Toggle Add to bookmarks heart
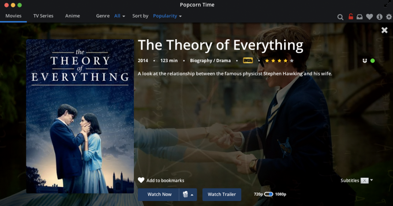This screenshot has width=393, height=206. 141,180
